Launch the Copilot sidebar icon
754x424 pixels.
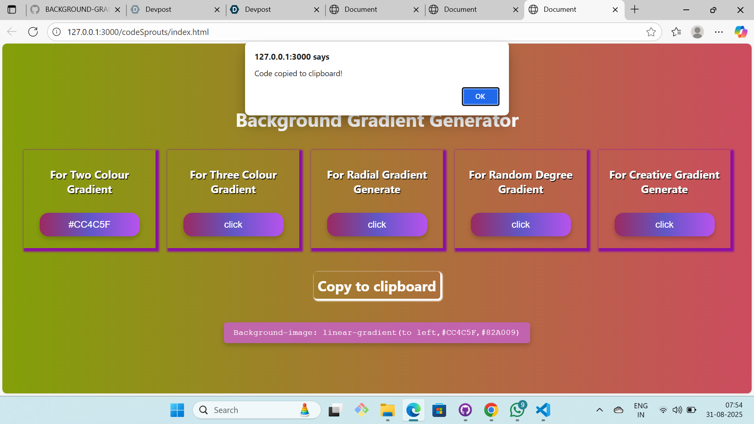tap(741, 32)
